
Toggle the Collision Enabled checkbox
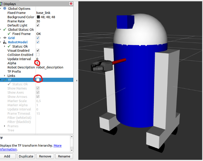coord(38,55)
